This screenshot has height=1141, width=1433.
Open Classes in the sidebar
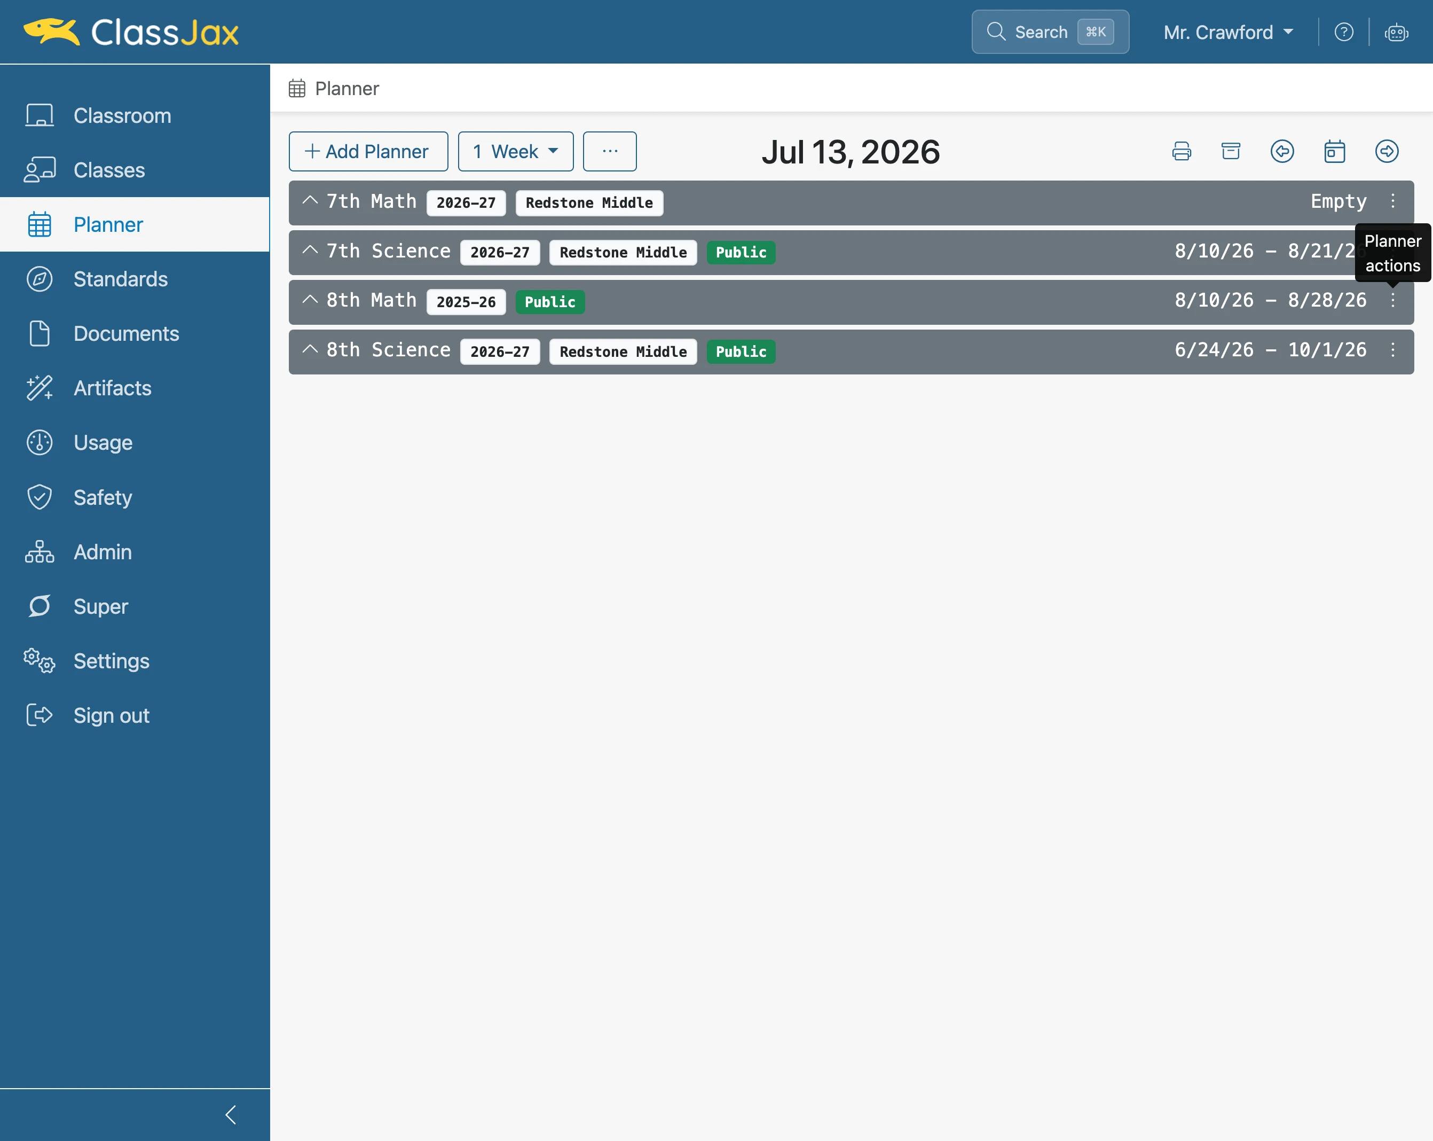pos(135,169)
